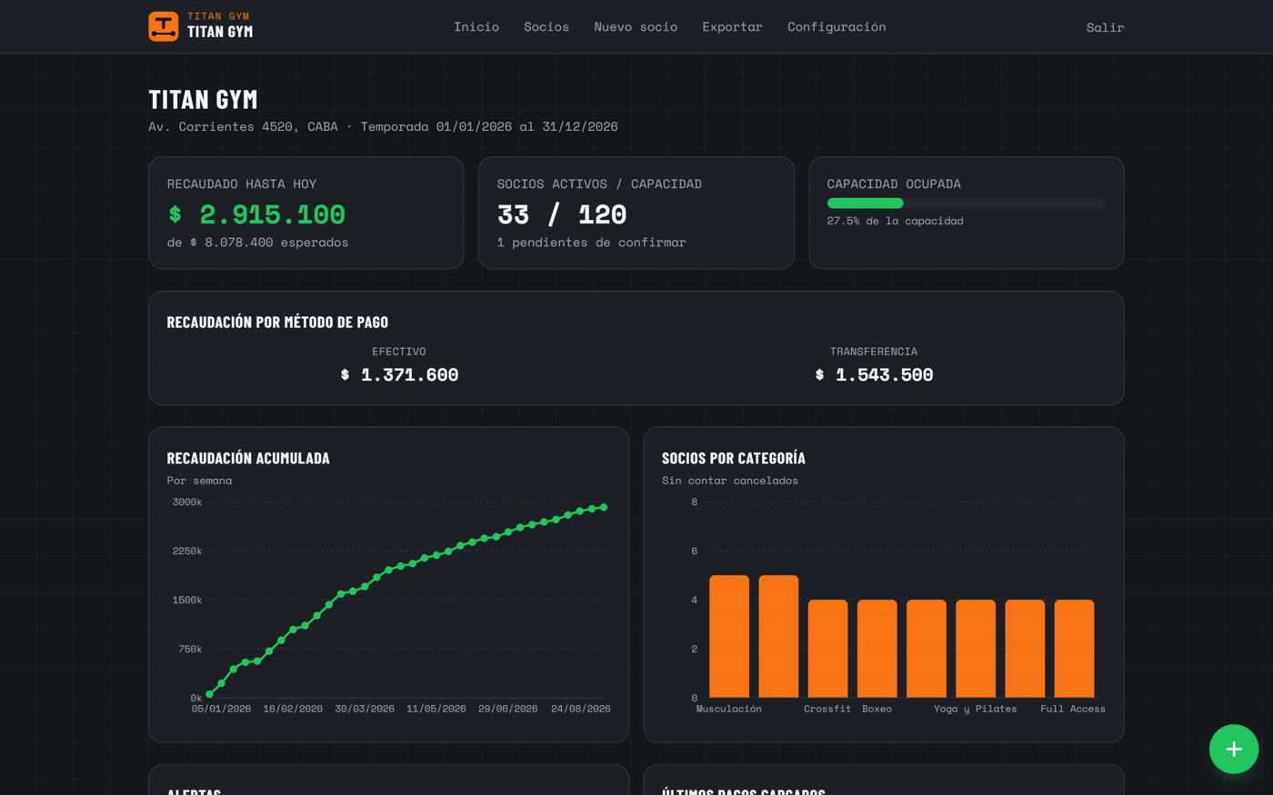1273x795 pixels.
Task: Click the Efectivo amount $ 1.371.600
Action: click(399, 374)
